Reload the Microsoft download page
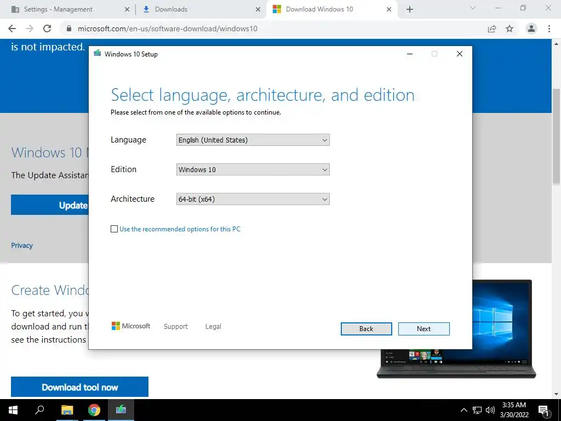 (x=47, y=29)
